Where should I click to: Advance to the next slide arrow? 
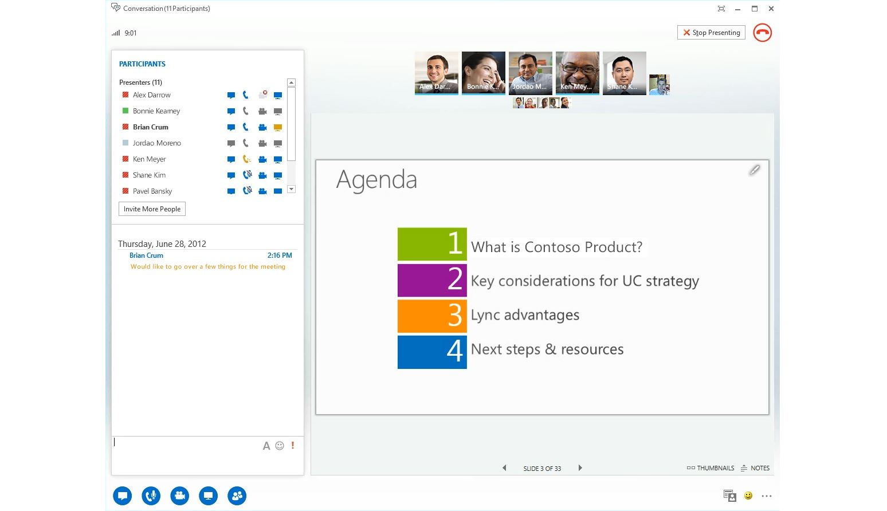tap(580, 468)
